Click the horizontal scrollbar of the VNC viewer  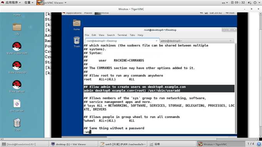point(109,139)
